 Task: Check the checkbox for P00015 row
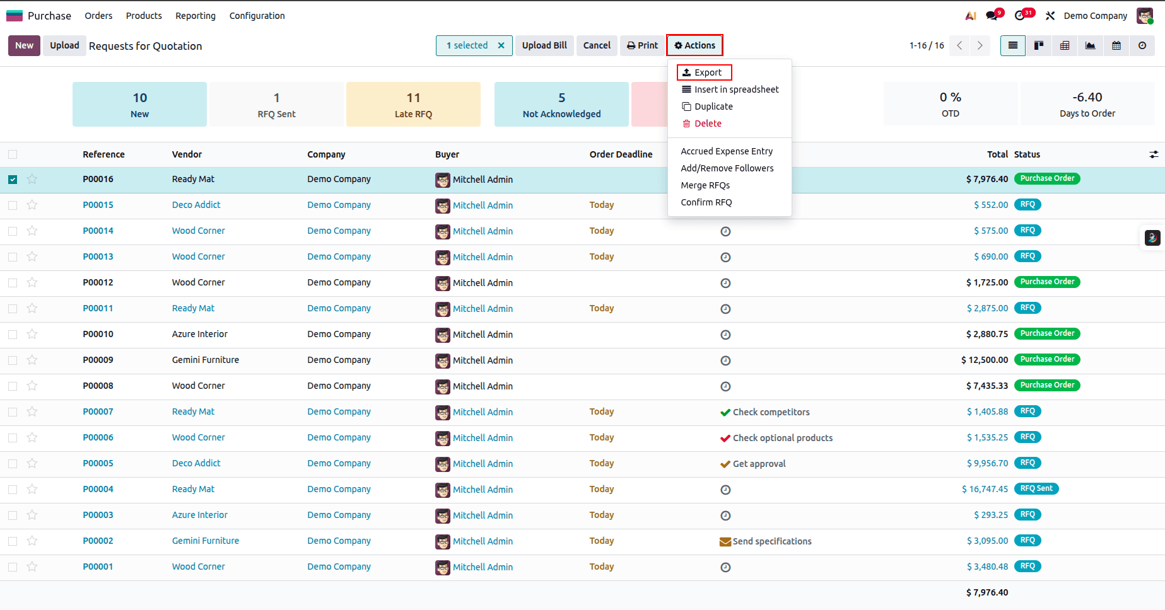pyautogui.click(x=13, y=205)
